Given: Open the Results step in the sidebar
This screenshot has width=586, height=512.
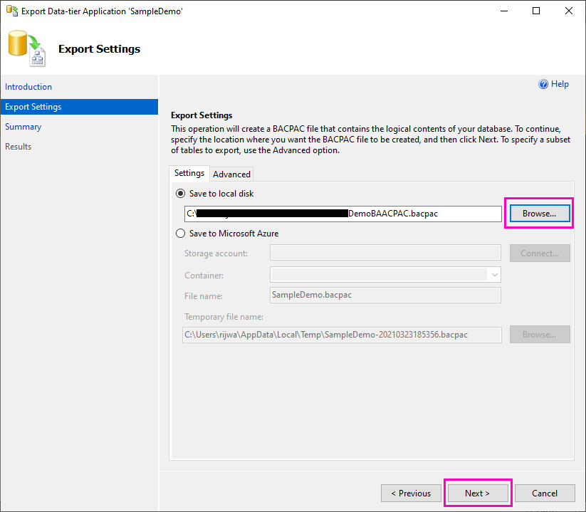Looking at the screenshot, I should 18,146.
